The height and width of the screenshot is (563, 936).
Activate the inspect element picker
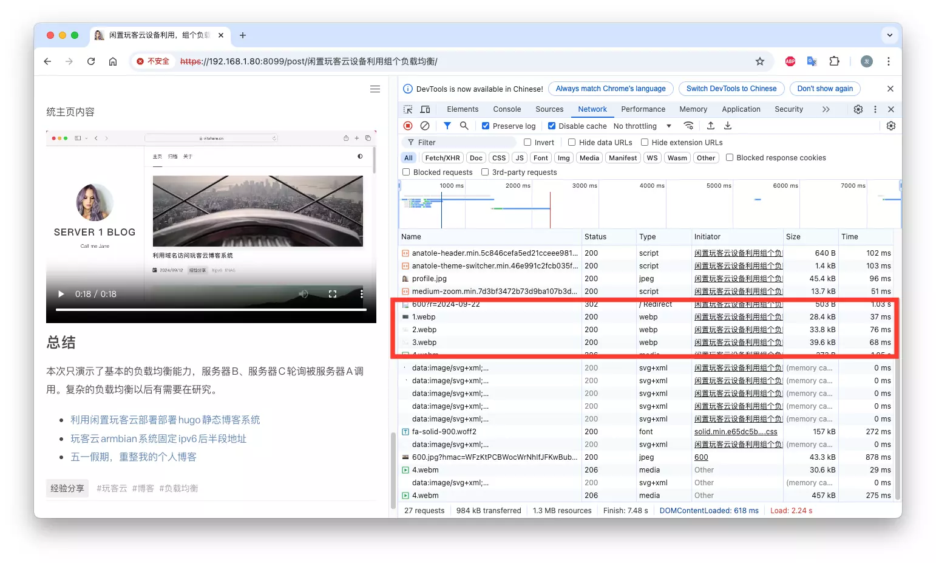408,109
